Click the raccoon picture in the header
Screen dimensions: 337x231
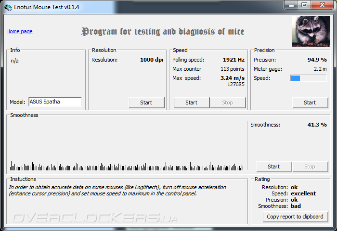pos(311,31)
